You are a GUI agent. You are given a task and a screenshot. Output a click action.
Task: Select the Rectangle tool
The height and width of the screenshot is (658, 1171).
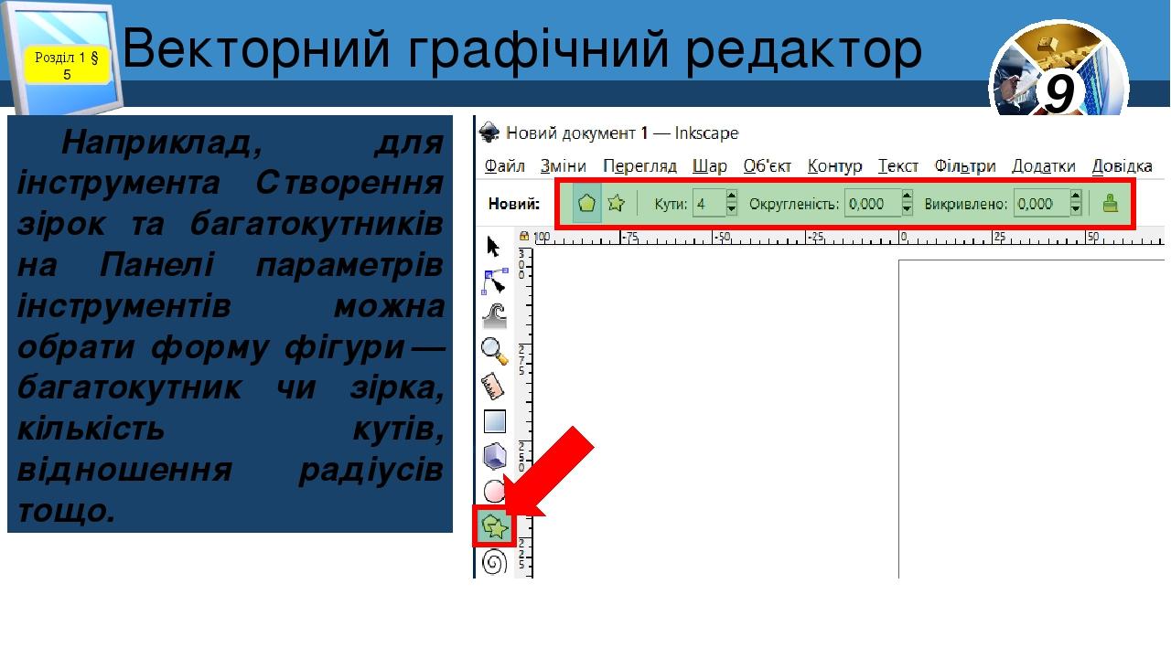tap(495, 421)
